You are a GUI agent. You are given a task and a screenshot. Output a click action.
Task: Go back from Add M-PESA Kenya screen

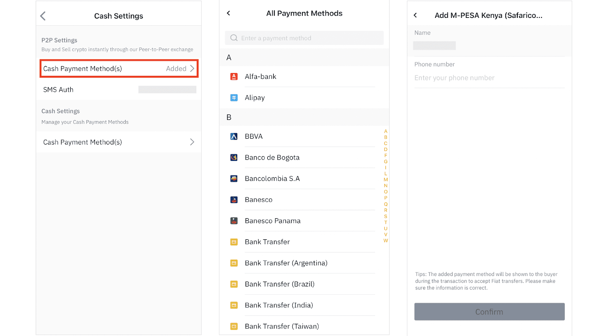point(415,15)
